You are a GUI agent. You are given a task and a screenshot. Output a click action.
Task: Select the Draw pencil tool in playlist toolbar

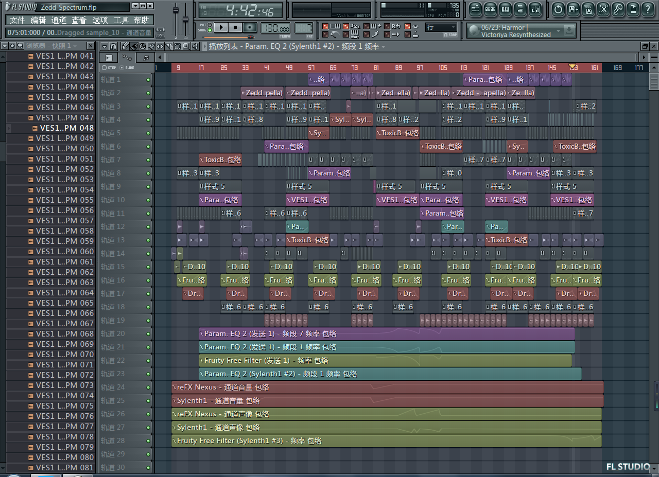125,46
